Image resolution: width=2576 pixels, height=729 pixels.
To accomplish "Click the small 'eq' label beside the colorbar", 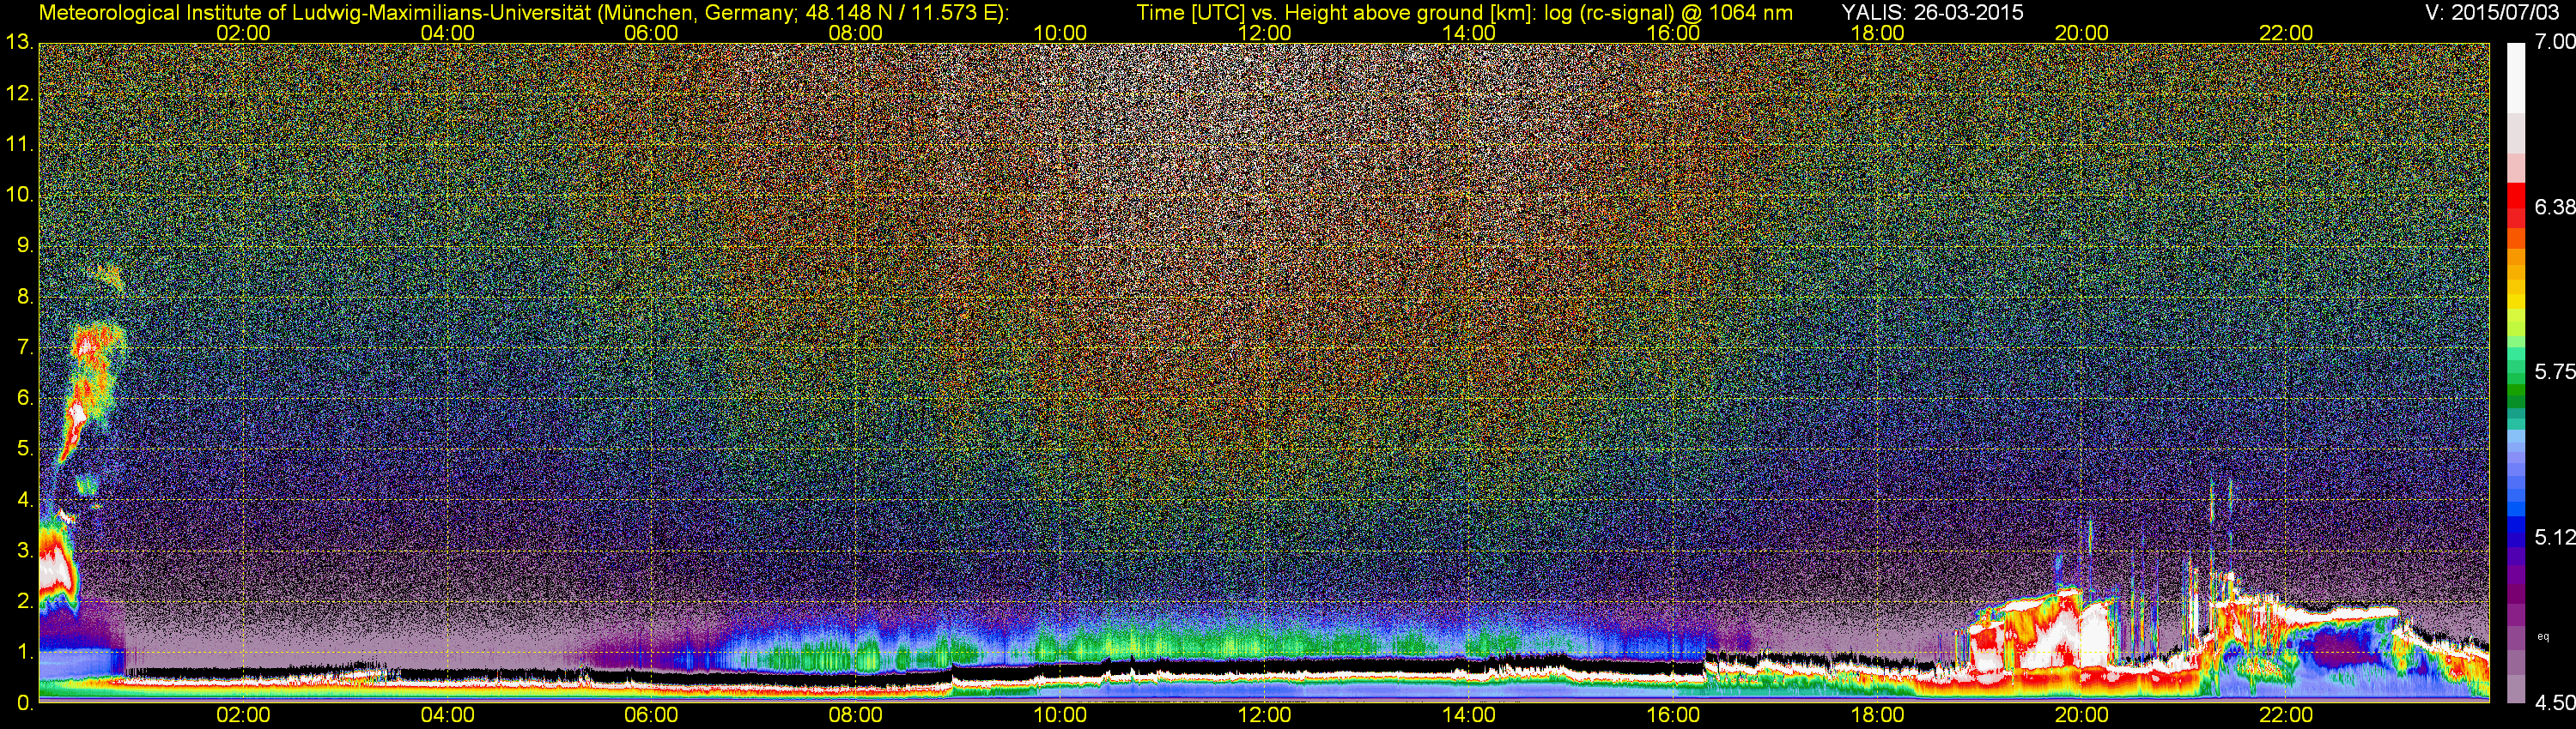I will (2543, 636).
